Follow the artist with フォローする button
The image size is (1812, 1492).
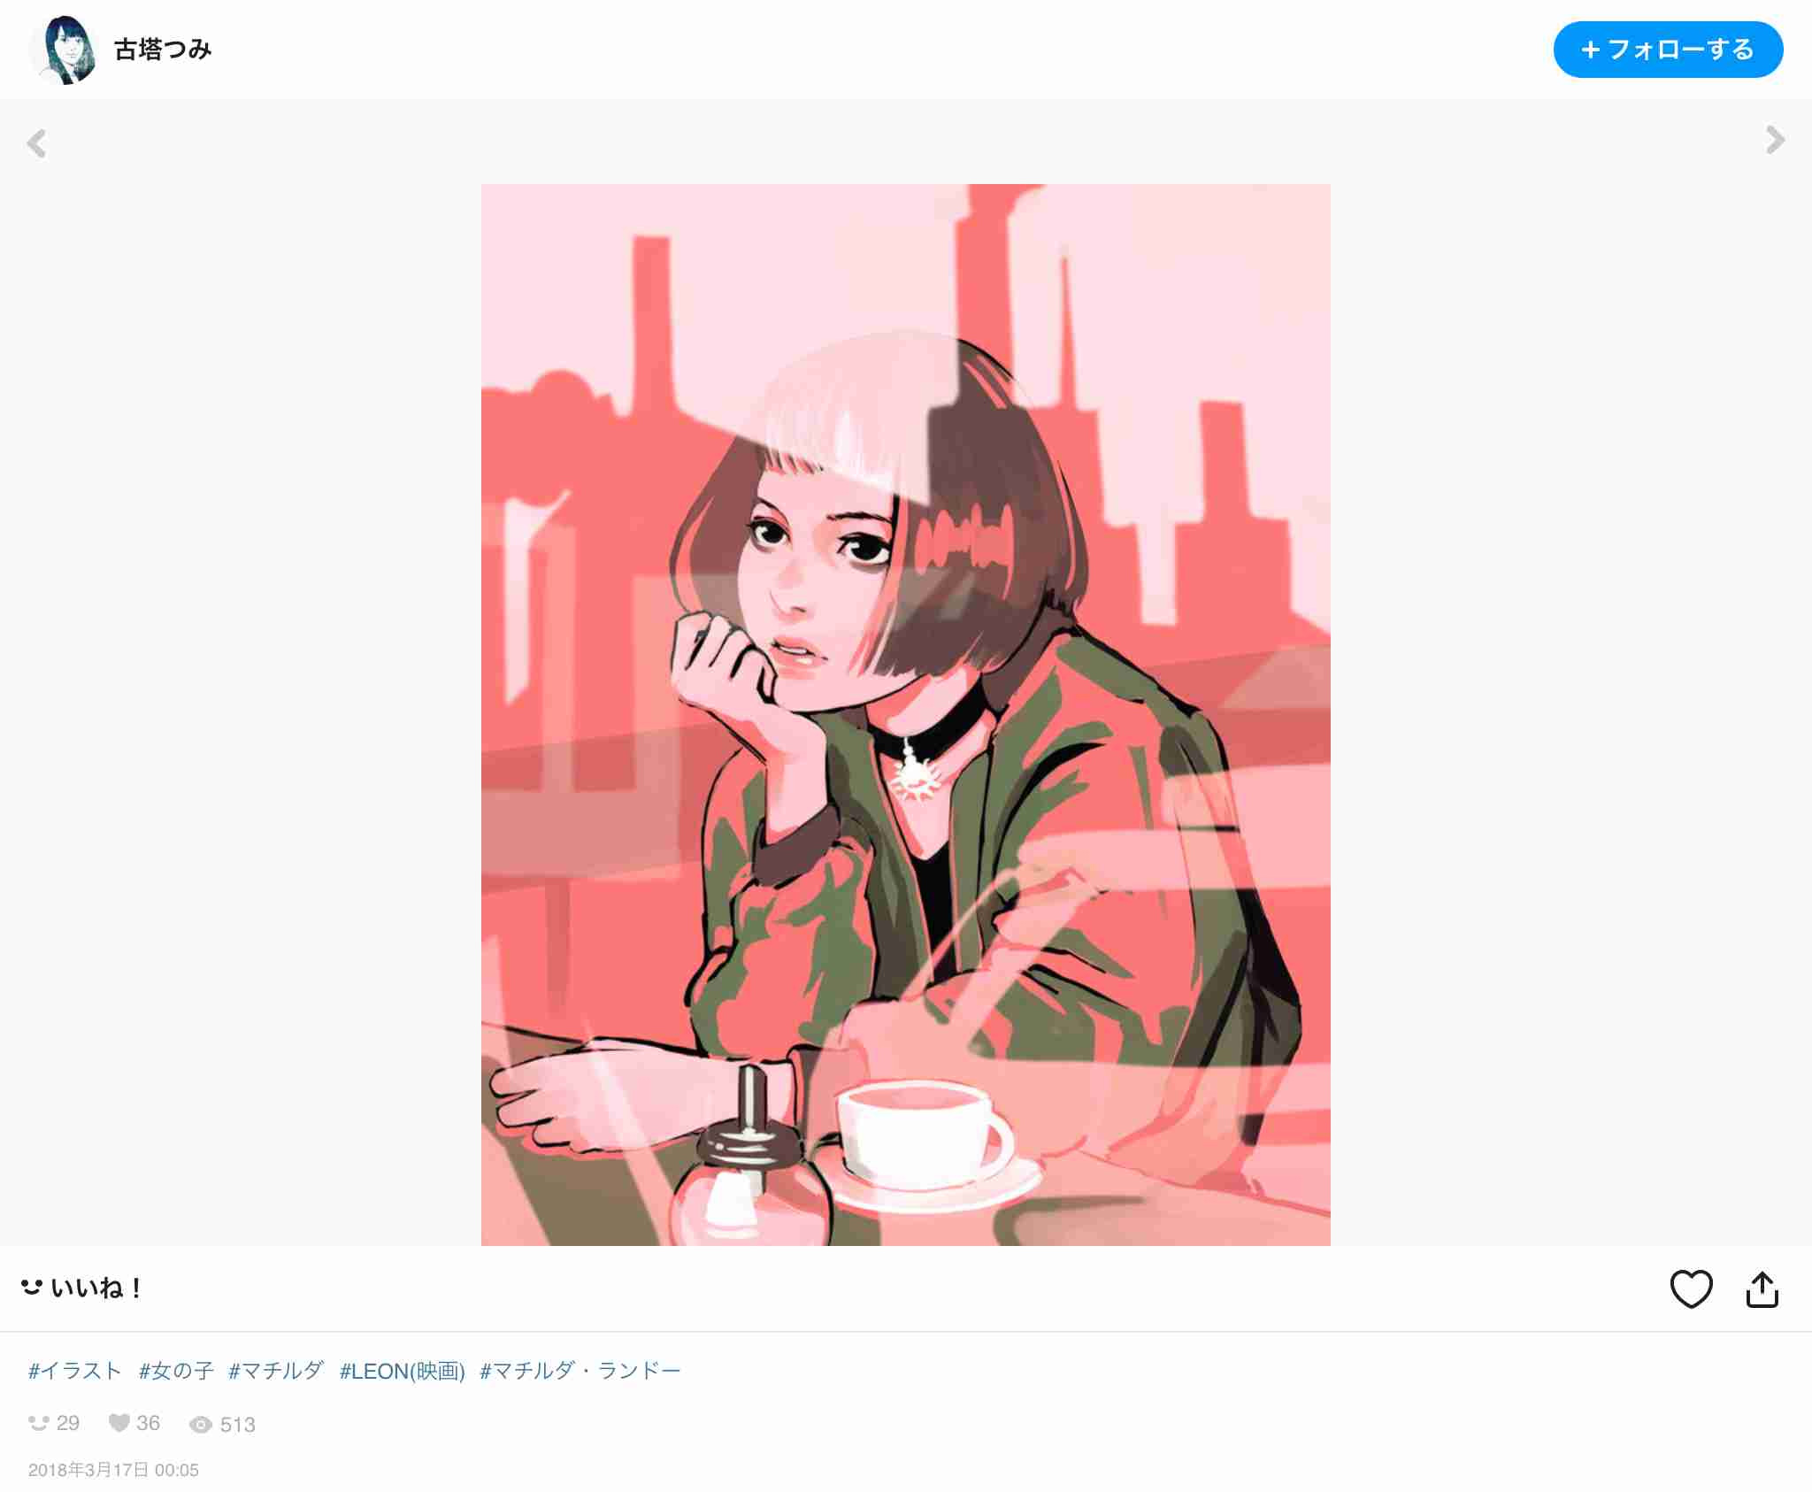tap(1668, 50)
